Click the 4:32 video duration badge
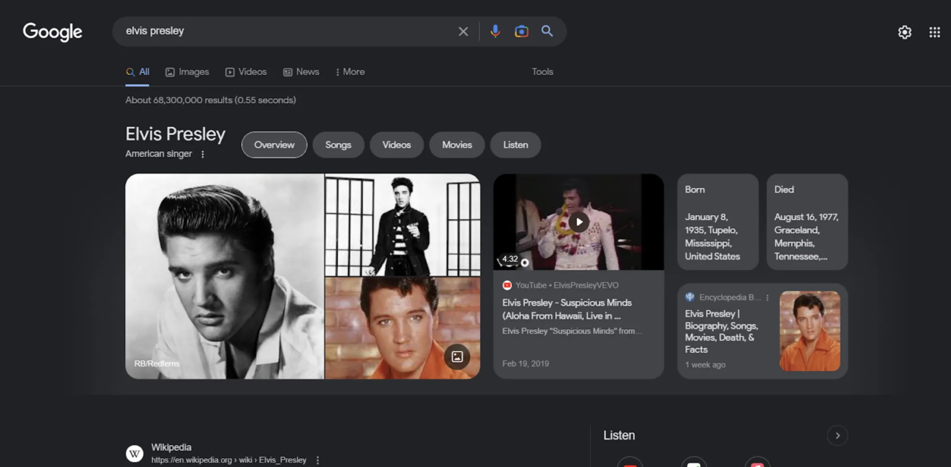Screen dimensions: 951x467 (510, 259)
